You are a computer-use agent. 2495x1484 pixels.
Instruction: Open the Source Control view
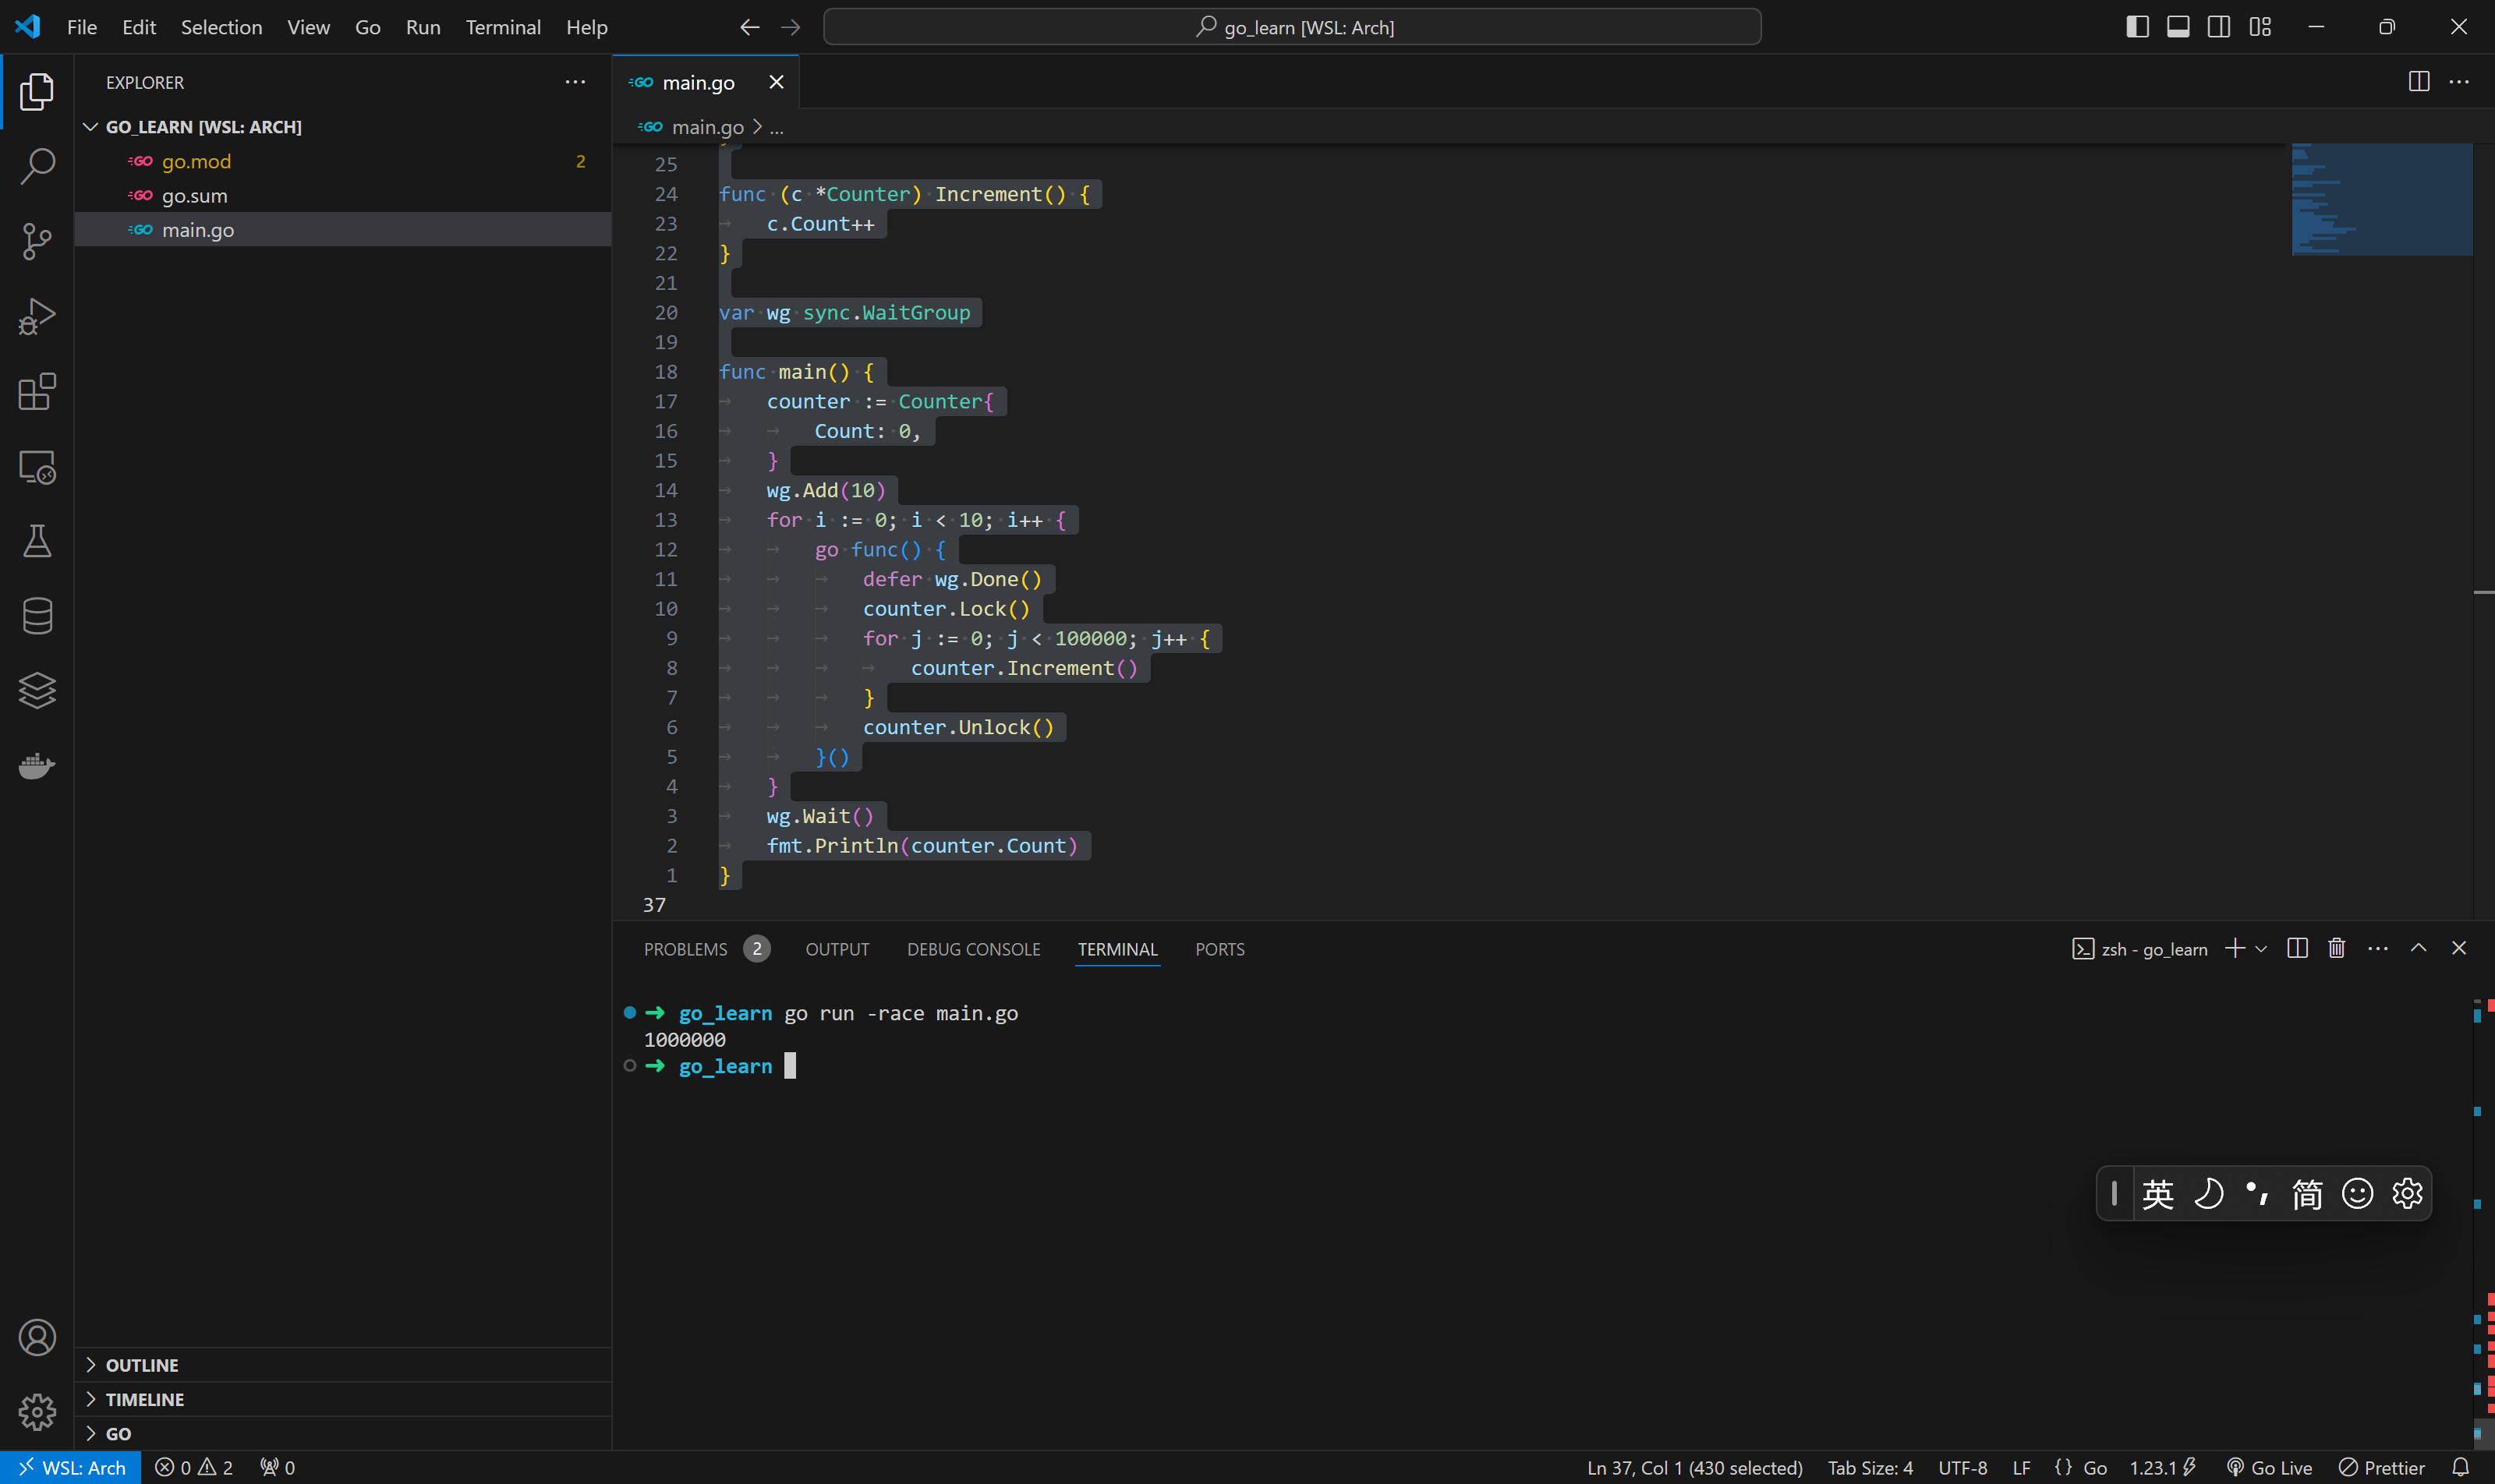pos(37,241)
